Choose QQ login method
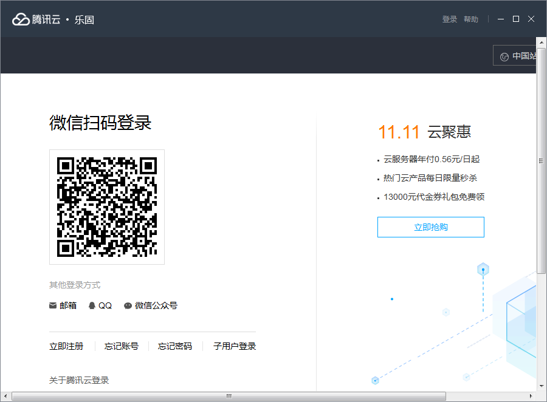Viewport: 547px width, 402px height. tap(100, 305)
